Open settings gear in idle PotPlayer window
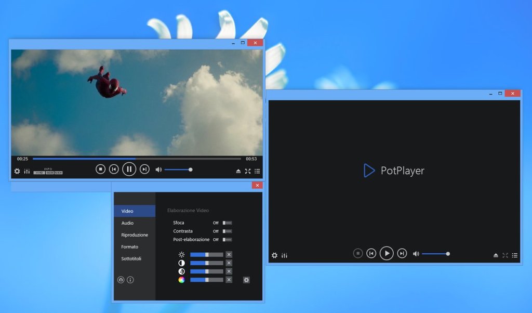 tap(274, 255)
